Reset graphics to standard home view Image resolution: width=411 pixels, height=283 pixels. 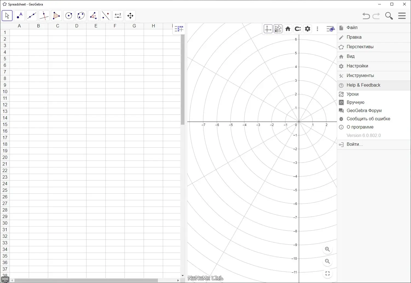tap(288, 29)
